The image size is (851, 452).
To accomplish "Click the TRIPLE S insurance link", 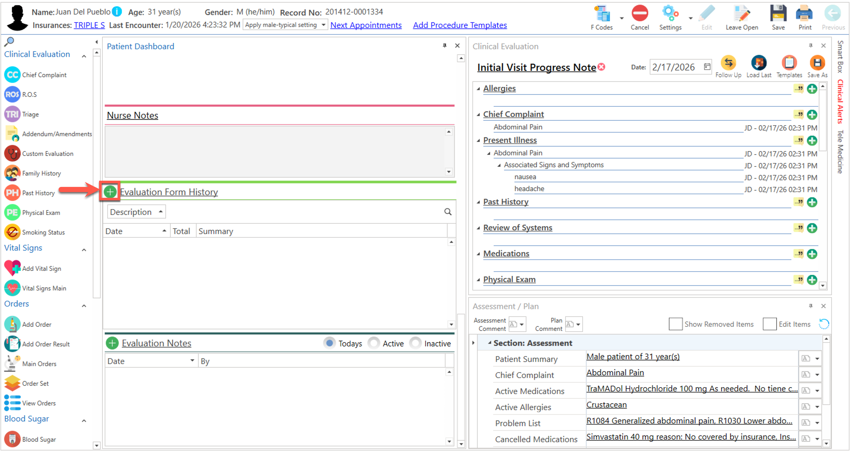I will click(x=89, y=25).
